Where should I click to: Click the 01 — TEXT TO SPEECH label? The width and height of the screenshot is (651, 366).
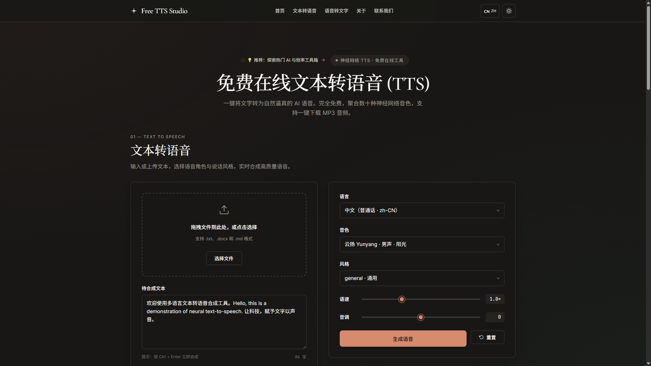[x=157, y=137]
